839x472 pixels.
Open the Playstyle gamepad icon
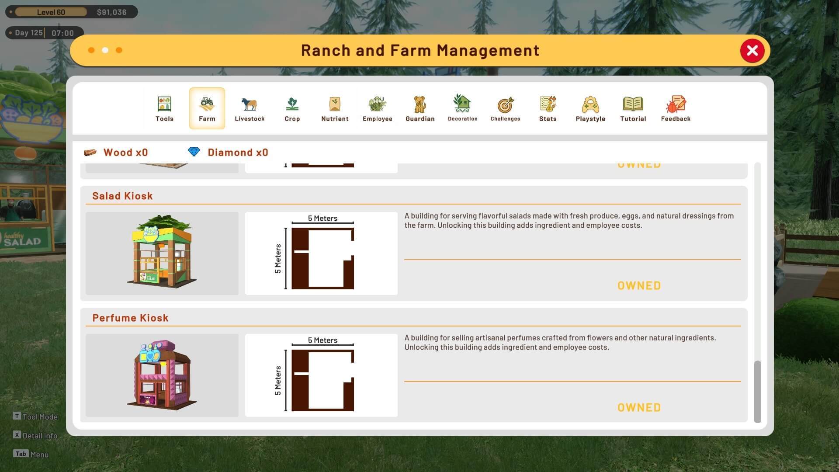[590, 104]
